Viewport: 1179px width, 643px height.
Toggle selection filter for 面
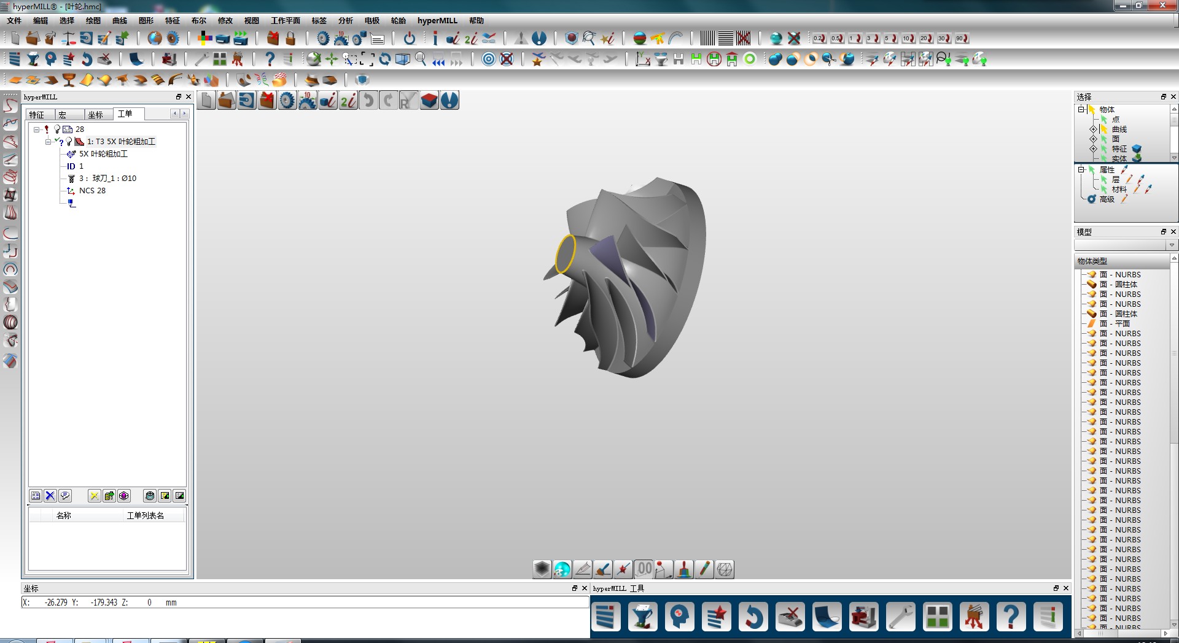point(1103,139)
